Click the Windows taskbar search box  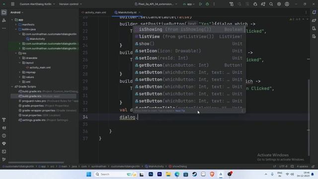(115, 175)
